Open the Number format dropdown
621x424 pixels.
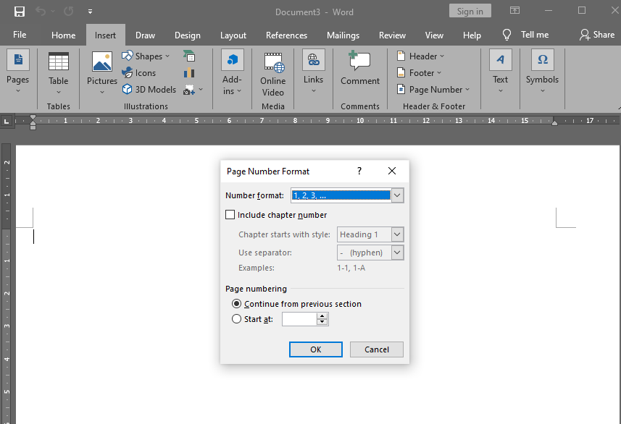(396, 195)
